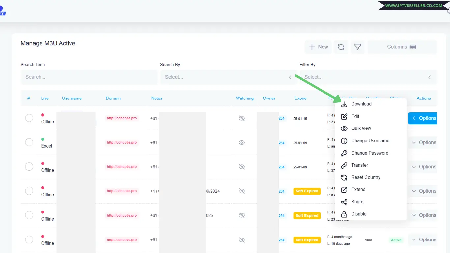Open the Search By dropdown
Image resolution: width=450 pixels, height=253 pixels.
pos(228,77)
